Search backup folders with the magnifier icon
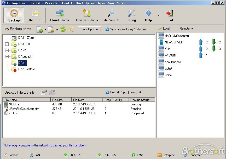Image resolution: width=226 pixels, height=159 pixels. tap(71, 29)
